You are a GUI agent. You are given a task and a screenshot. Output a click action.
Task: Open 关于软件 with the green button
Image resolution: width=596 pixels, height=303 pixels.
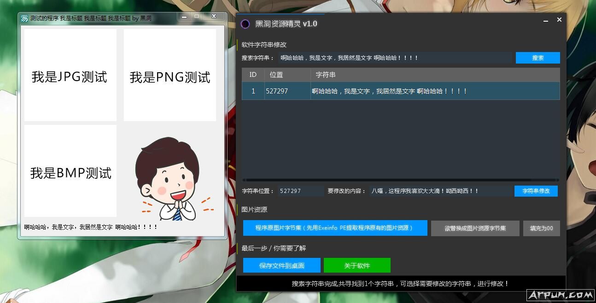(x=357, y=265)
